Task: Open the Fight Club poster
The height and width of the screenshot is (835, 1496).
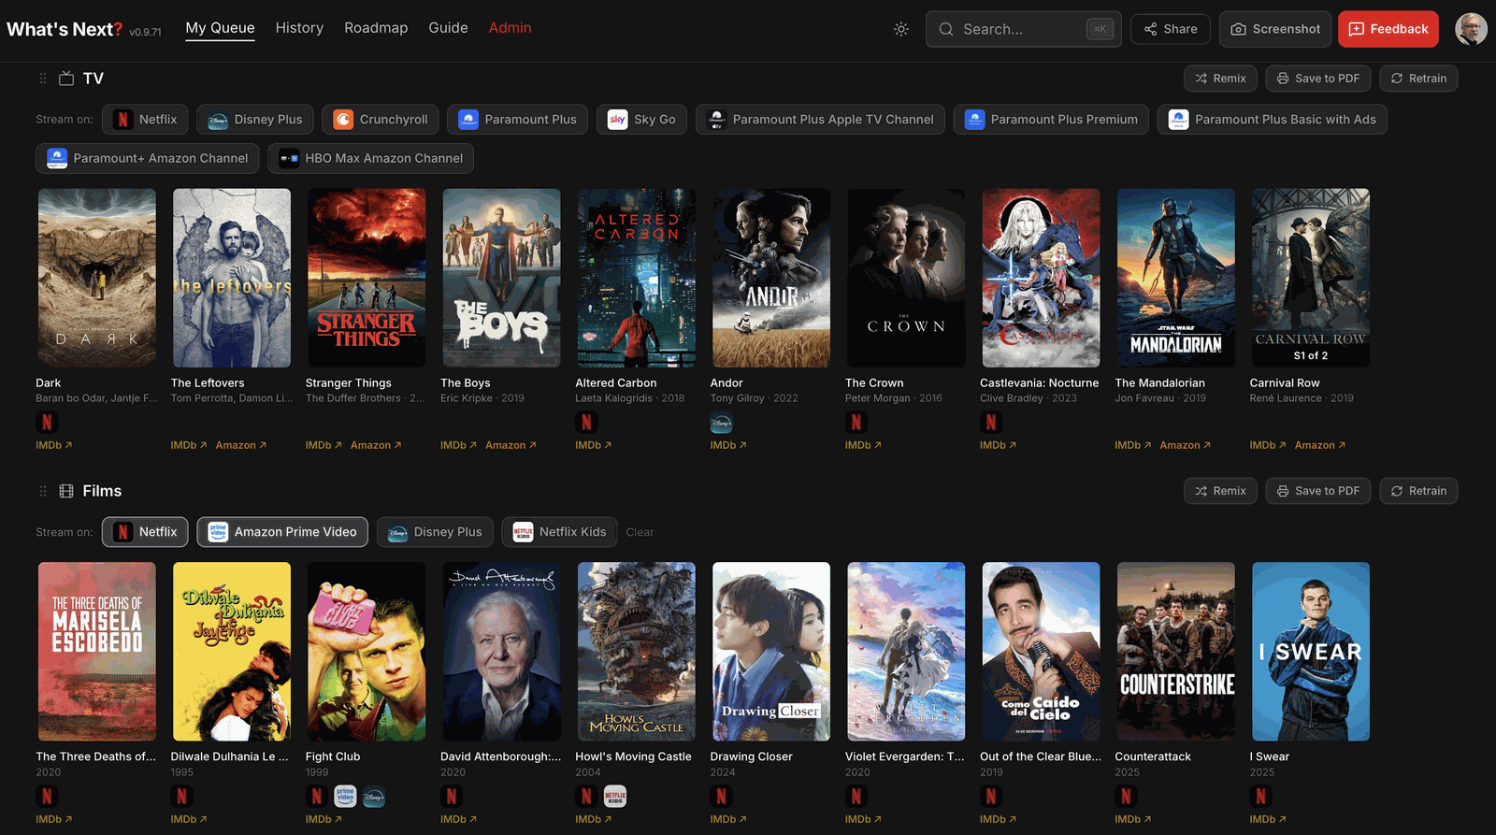Action: [367, 652]
